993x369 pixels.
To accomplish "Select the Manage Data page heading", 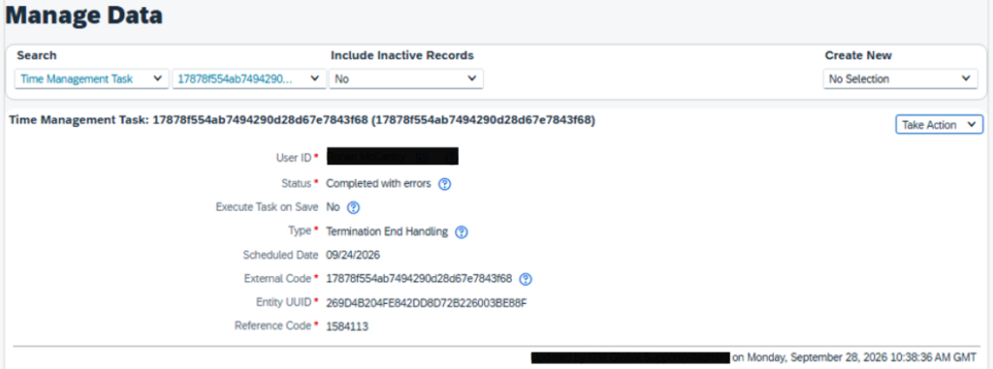I will click(x=84, y=15).
